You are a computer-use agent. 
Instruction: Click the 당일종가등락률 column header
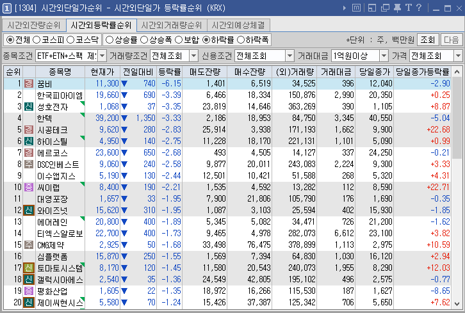tap(423, 72)
